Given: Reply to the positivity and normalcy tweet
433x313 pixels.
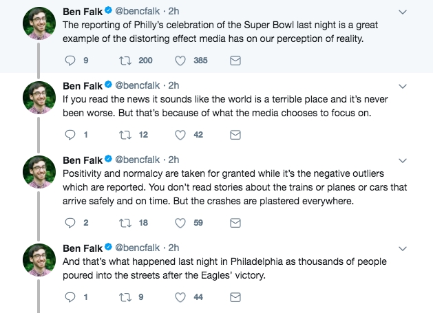Looking at the screenshot, I should coord(70,223).
